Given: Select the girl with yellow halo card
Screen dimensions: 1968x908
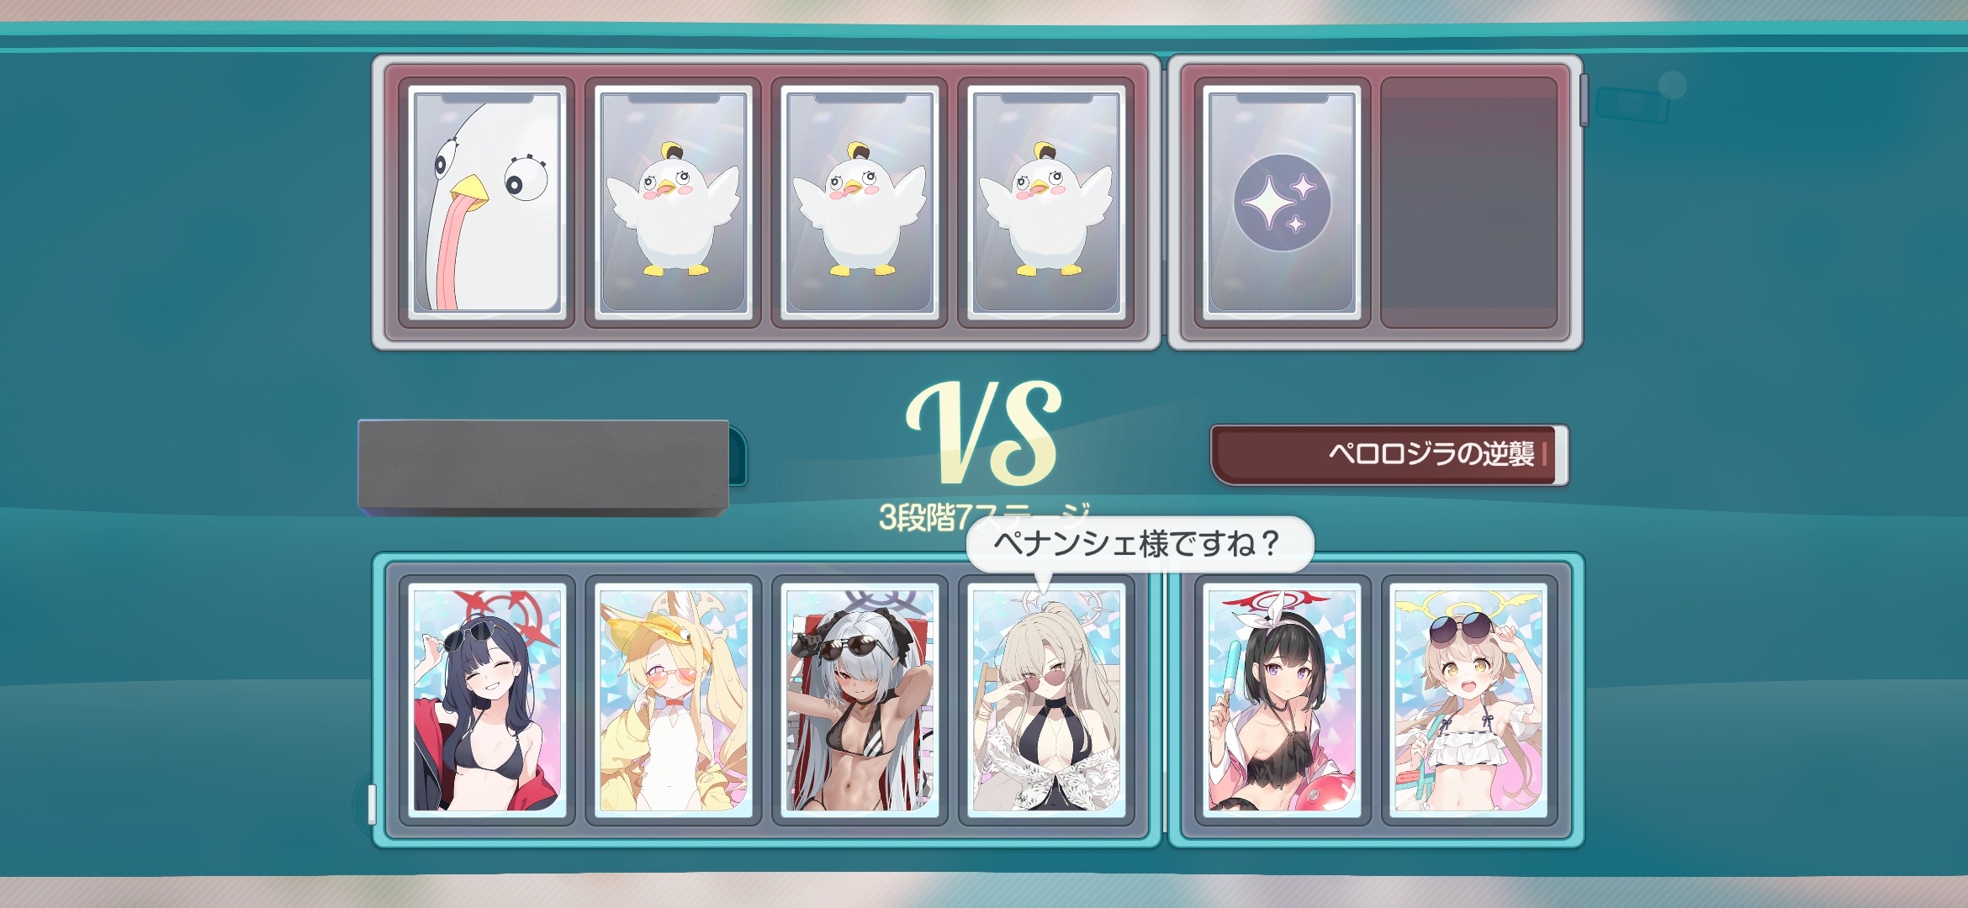Looking at the screenshot, I should pyautogui.click(x=1468, y=699).
